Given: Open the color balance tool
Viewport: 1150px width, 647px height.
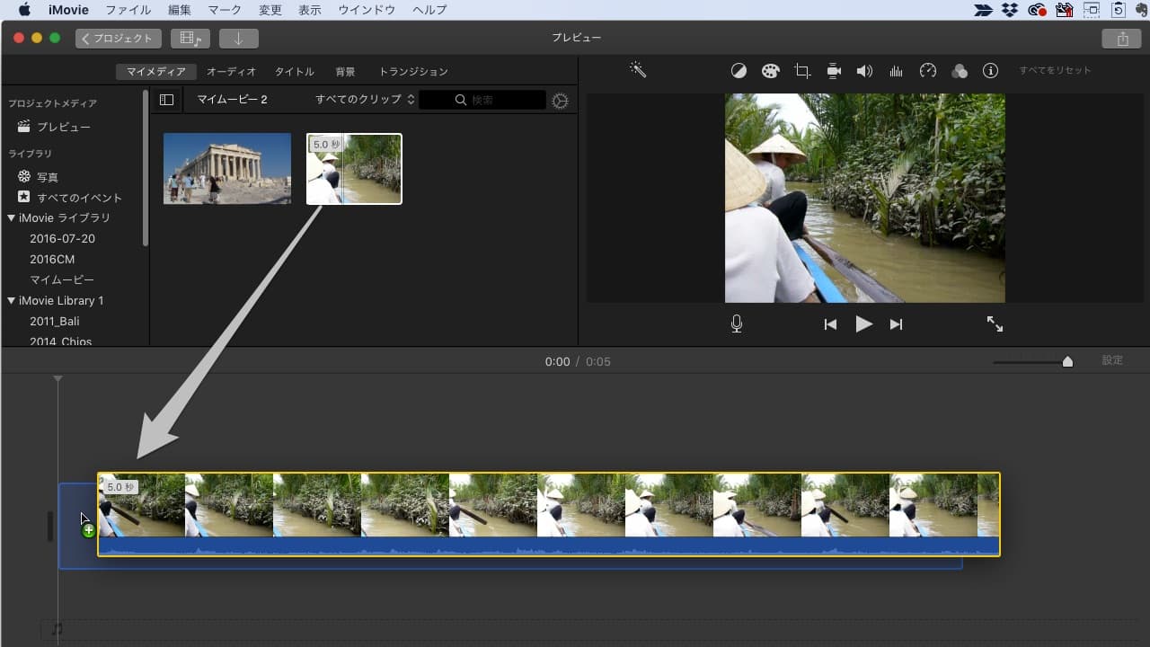Looking at the screenshot, I should (x=739, y=71).
